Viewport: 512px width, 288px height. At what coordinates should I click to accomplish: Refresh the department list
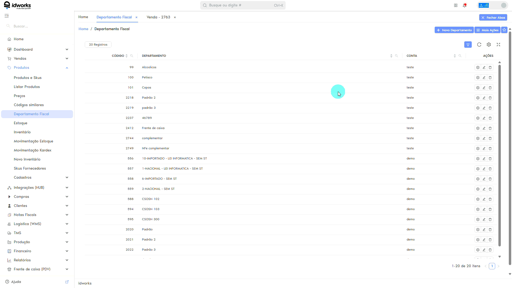click(x=479, y=45)
